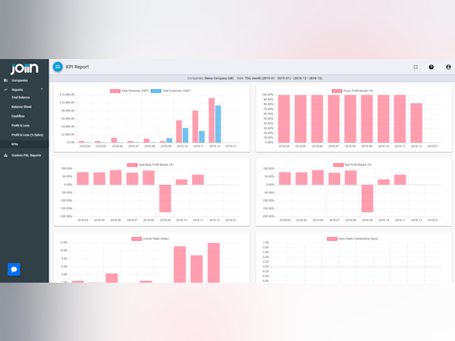Open the help question mark icon
The width and height of the screenshot is (455, 341).
point(431,67)
